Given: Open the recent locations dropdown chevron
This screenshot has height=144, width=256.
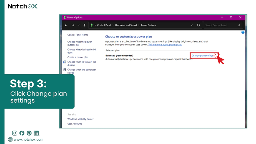Looking at the screenshot, I should (79, 25).
